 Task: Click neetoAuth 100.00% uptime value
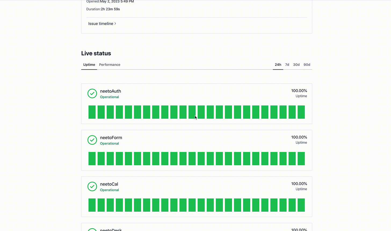pos(299,91)
